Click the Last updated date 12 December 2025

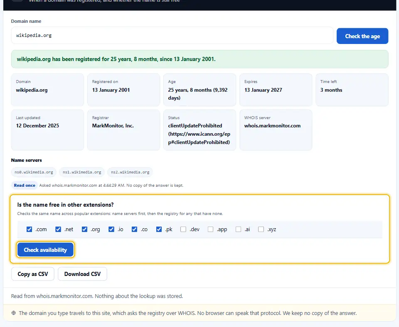37,125
